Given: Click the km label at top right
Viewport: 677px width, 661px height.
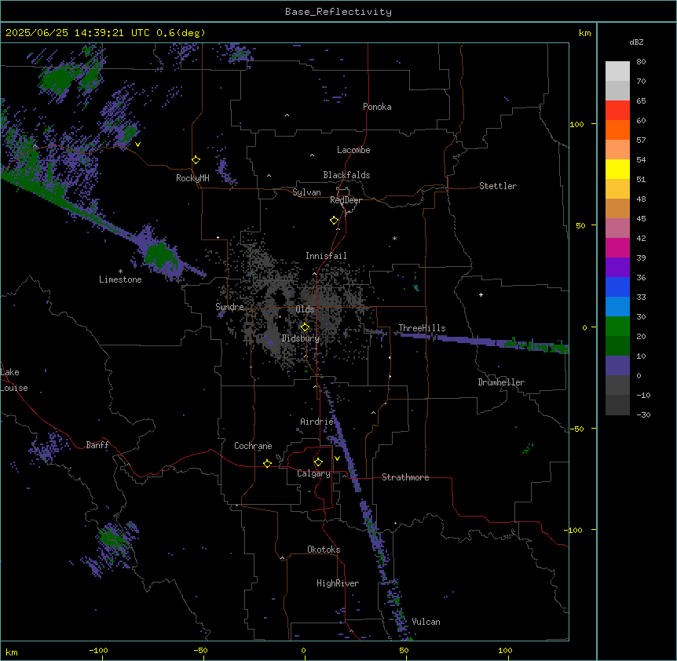Looking at the screenshot, I should click(x=584, y=33).
